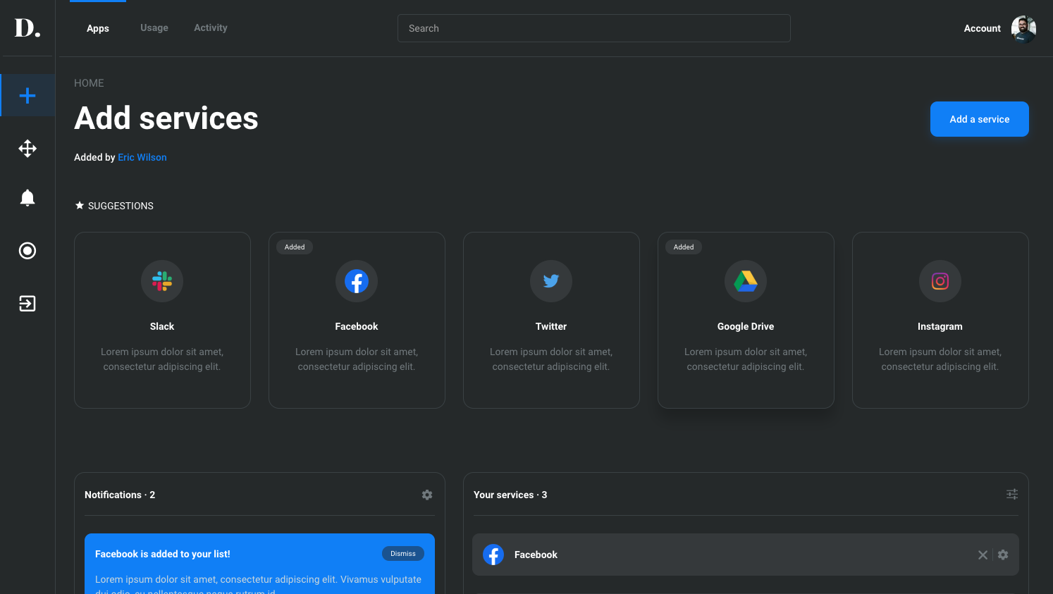Click the Add a service button
Screen dimensions: 1053x594
tap(980, 119)
